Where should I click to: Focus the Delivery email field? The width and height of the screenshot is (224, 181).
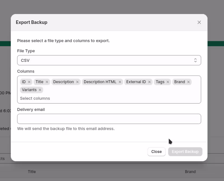[x=109, y=119]
